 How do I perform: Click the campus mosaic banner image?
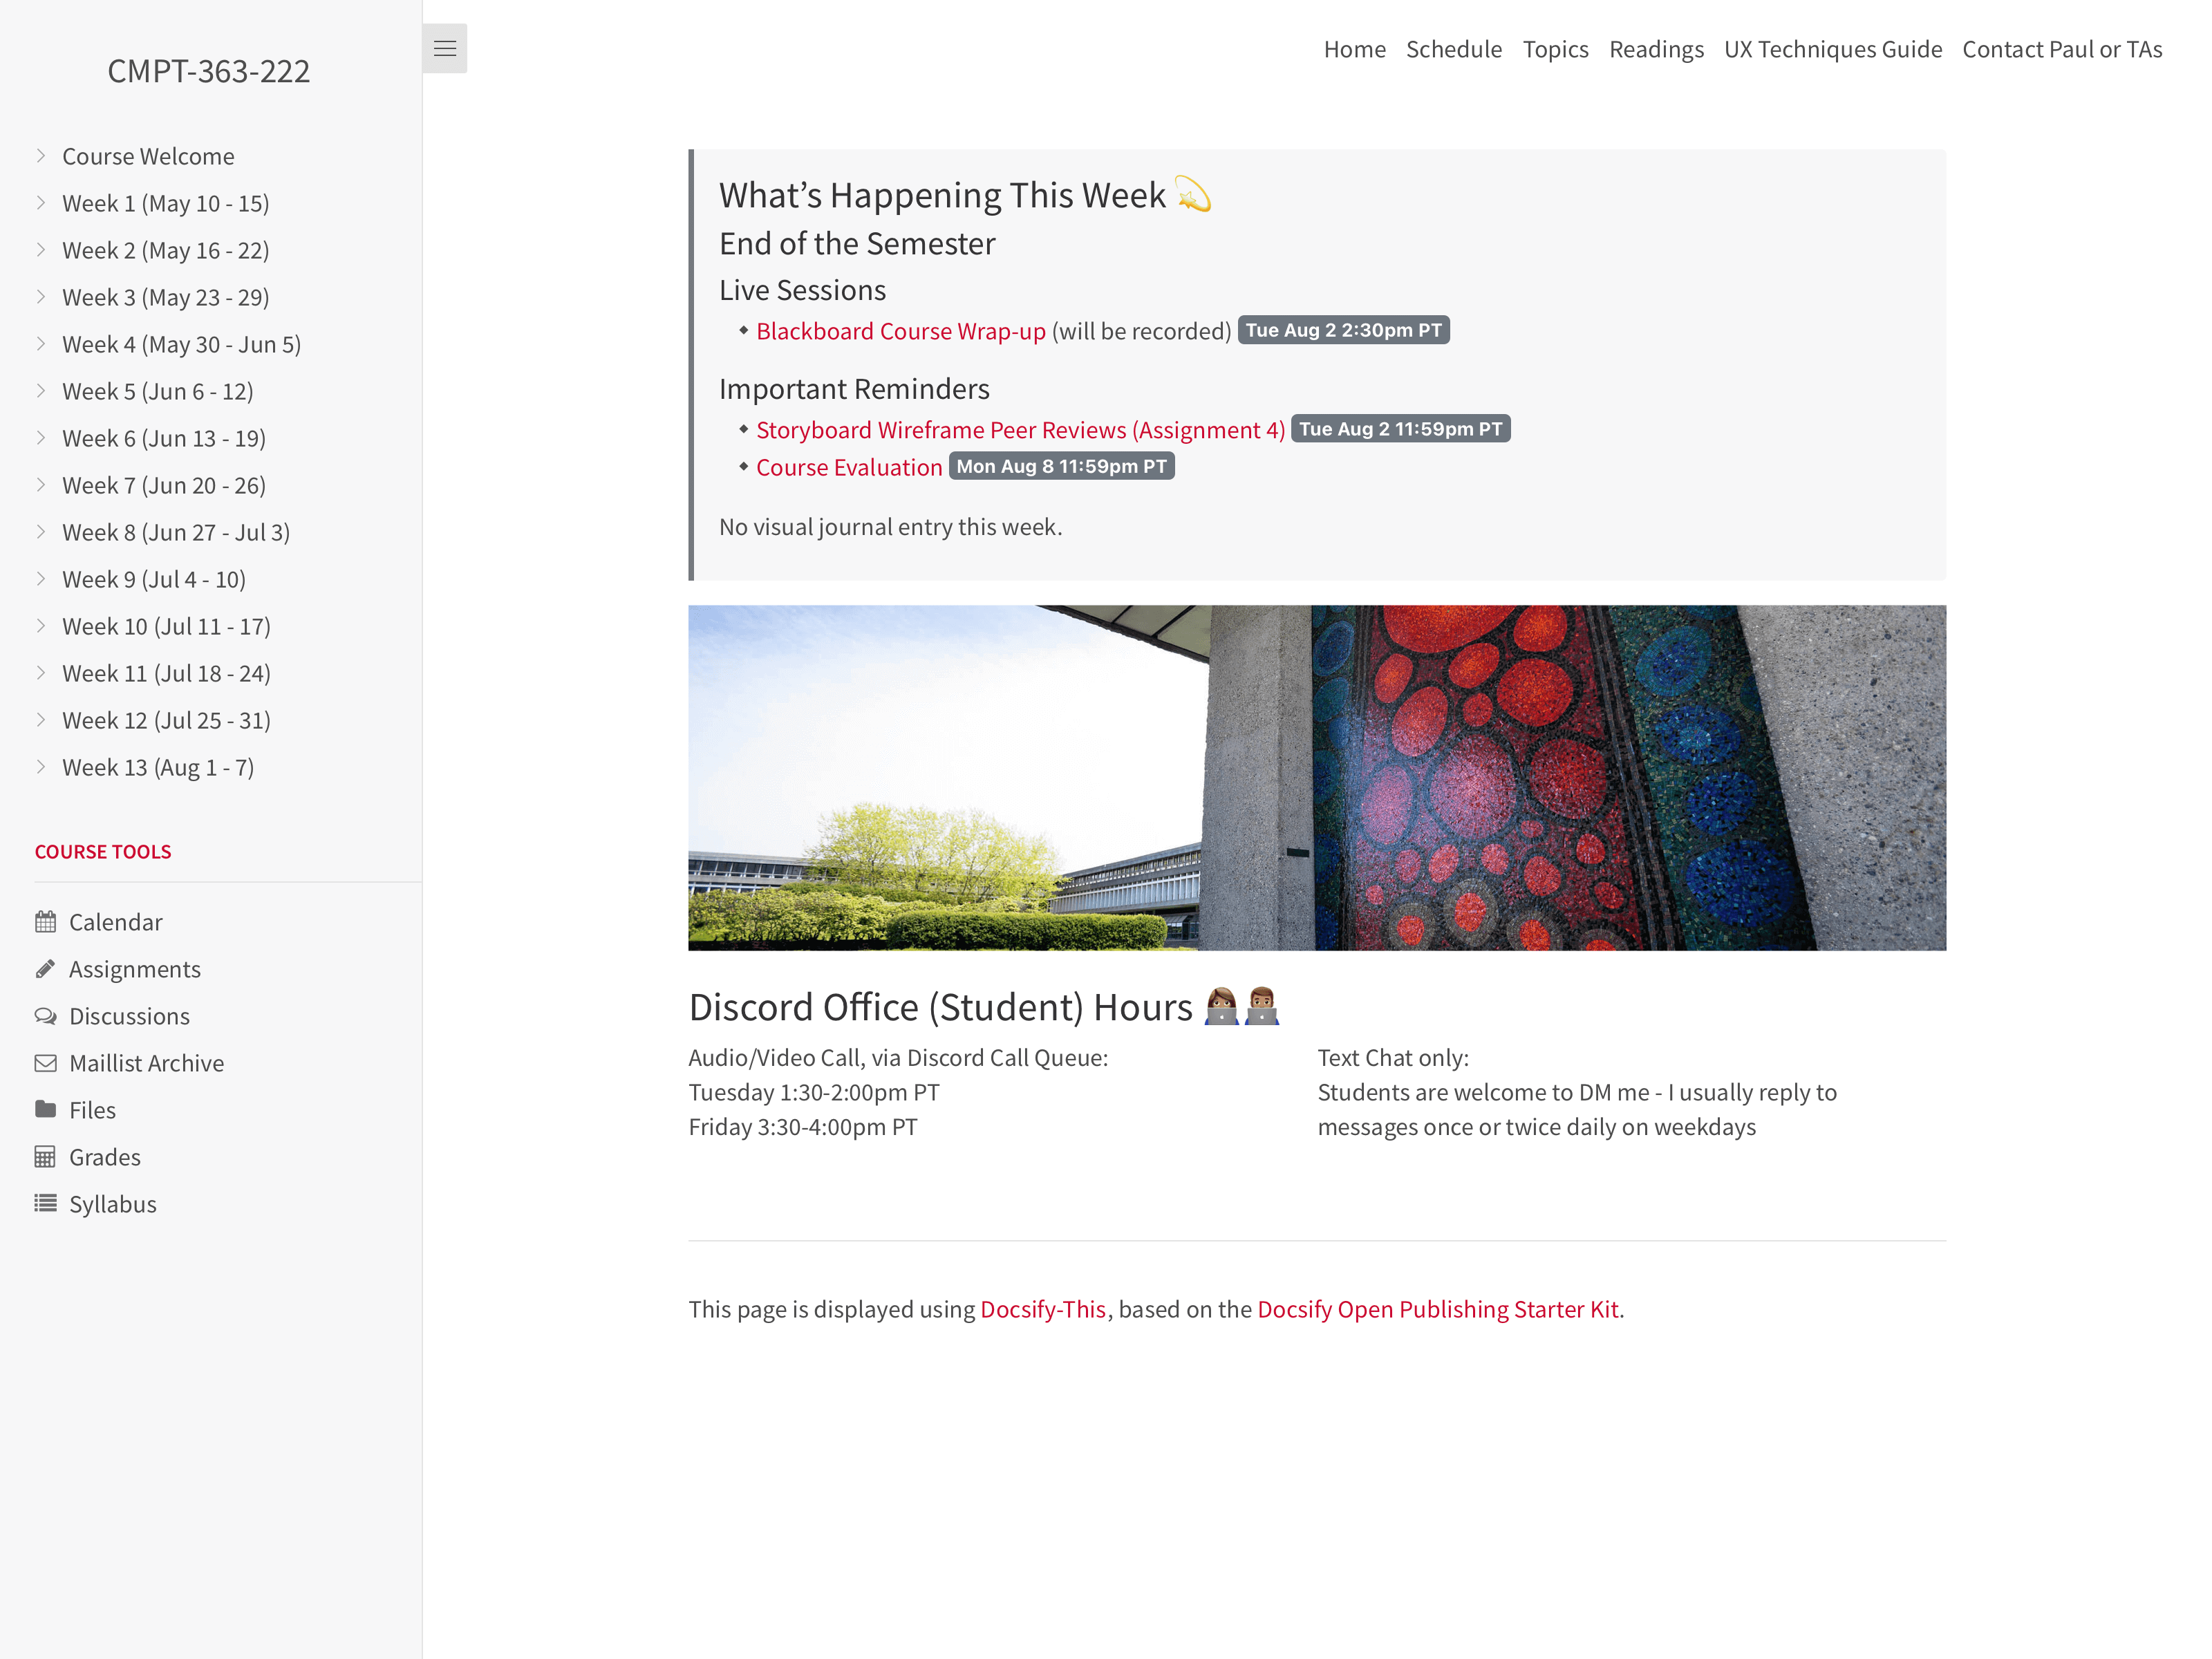(x=1316, y=777)
